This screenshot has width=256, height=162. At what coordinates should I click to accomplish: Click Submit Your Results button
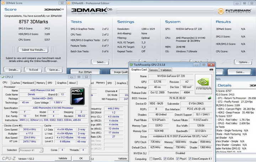tap(33, 50)
